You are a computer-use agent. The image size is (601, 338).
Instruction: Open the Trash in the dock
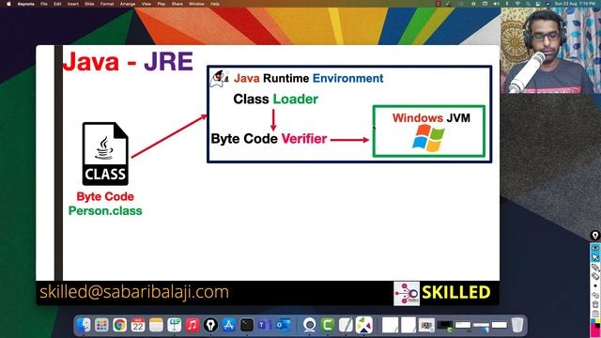click(x=517, y=325)
